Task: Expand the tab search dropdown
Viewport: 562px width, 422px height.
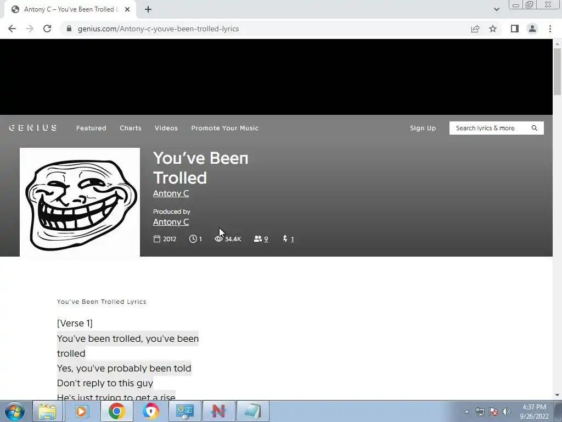Action: [496, 9]
